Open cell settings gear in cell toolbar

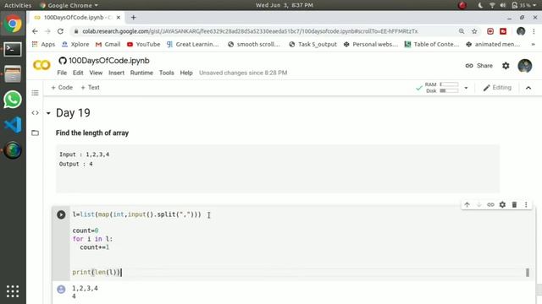[x=502, y=204]
